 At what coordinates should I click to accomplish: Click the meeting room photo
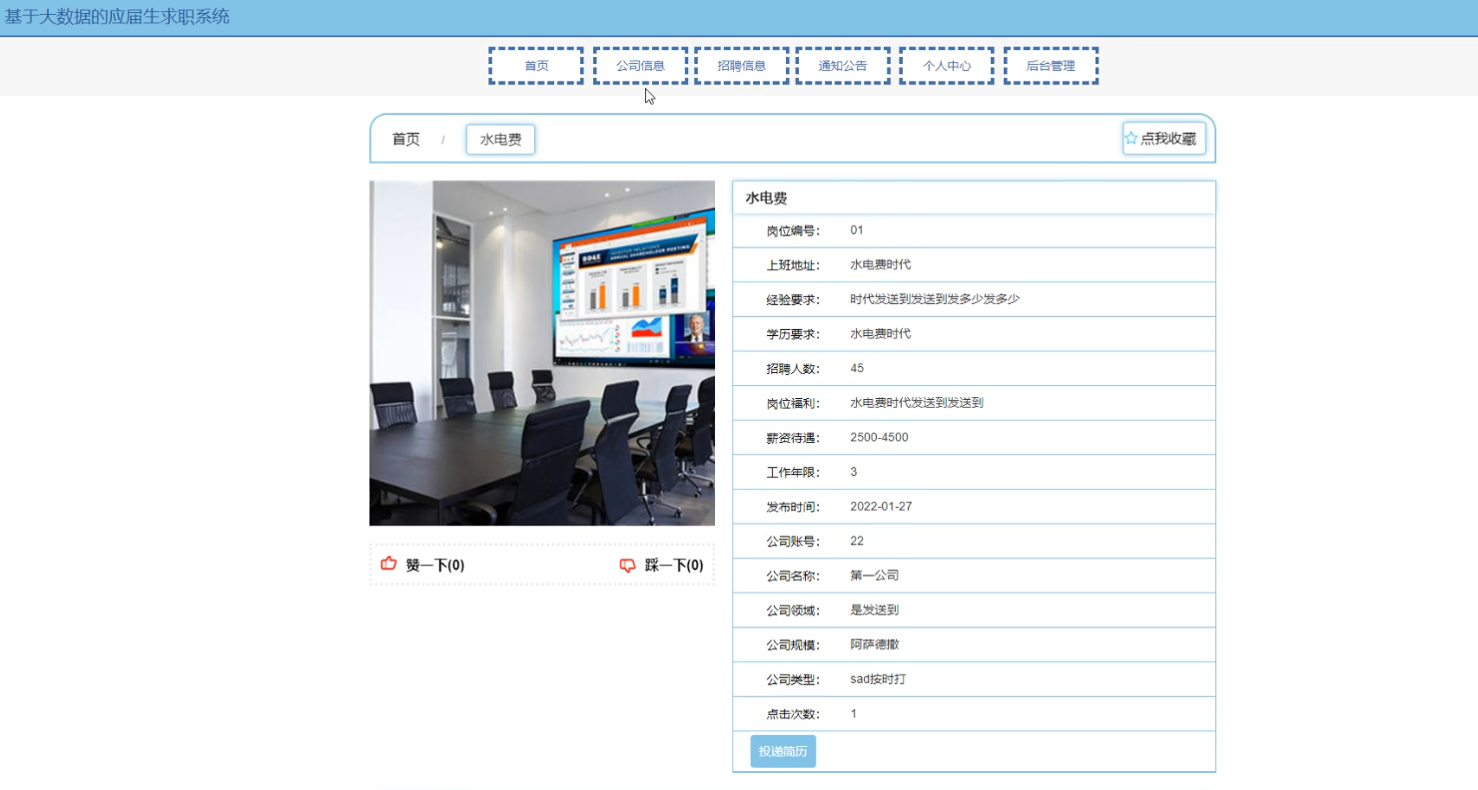click(x=542, y=352)
